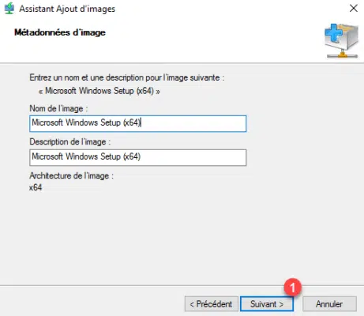Click the Nom de l'image label
This screenshot has width=364, height=316.
pos(58,108)
